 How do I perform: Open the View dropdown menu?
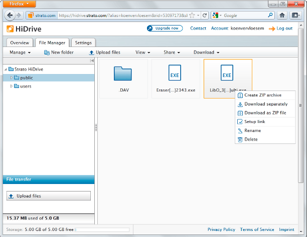[x=143, y=52]
